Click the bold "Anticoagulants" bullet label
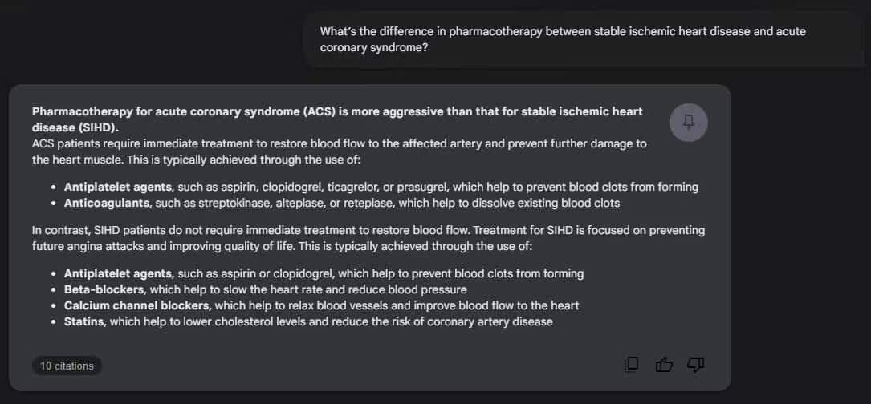 point(108,203)
